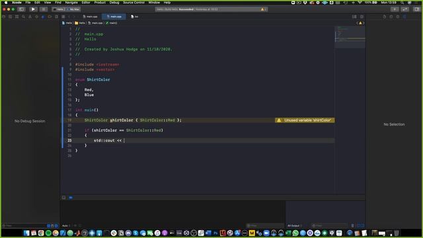Screen dimensions: 423x238
Task: Open the Auto variables view selector
Action: (66, 225)
